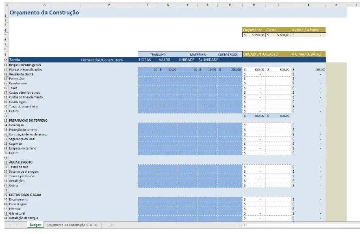Select the Gás natural cell
This screenshot has width=360, height=234.
coord(17,213)
